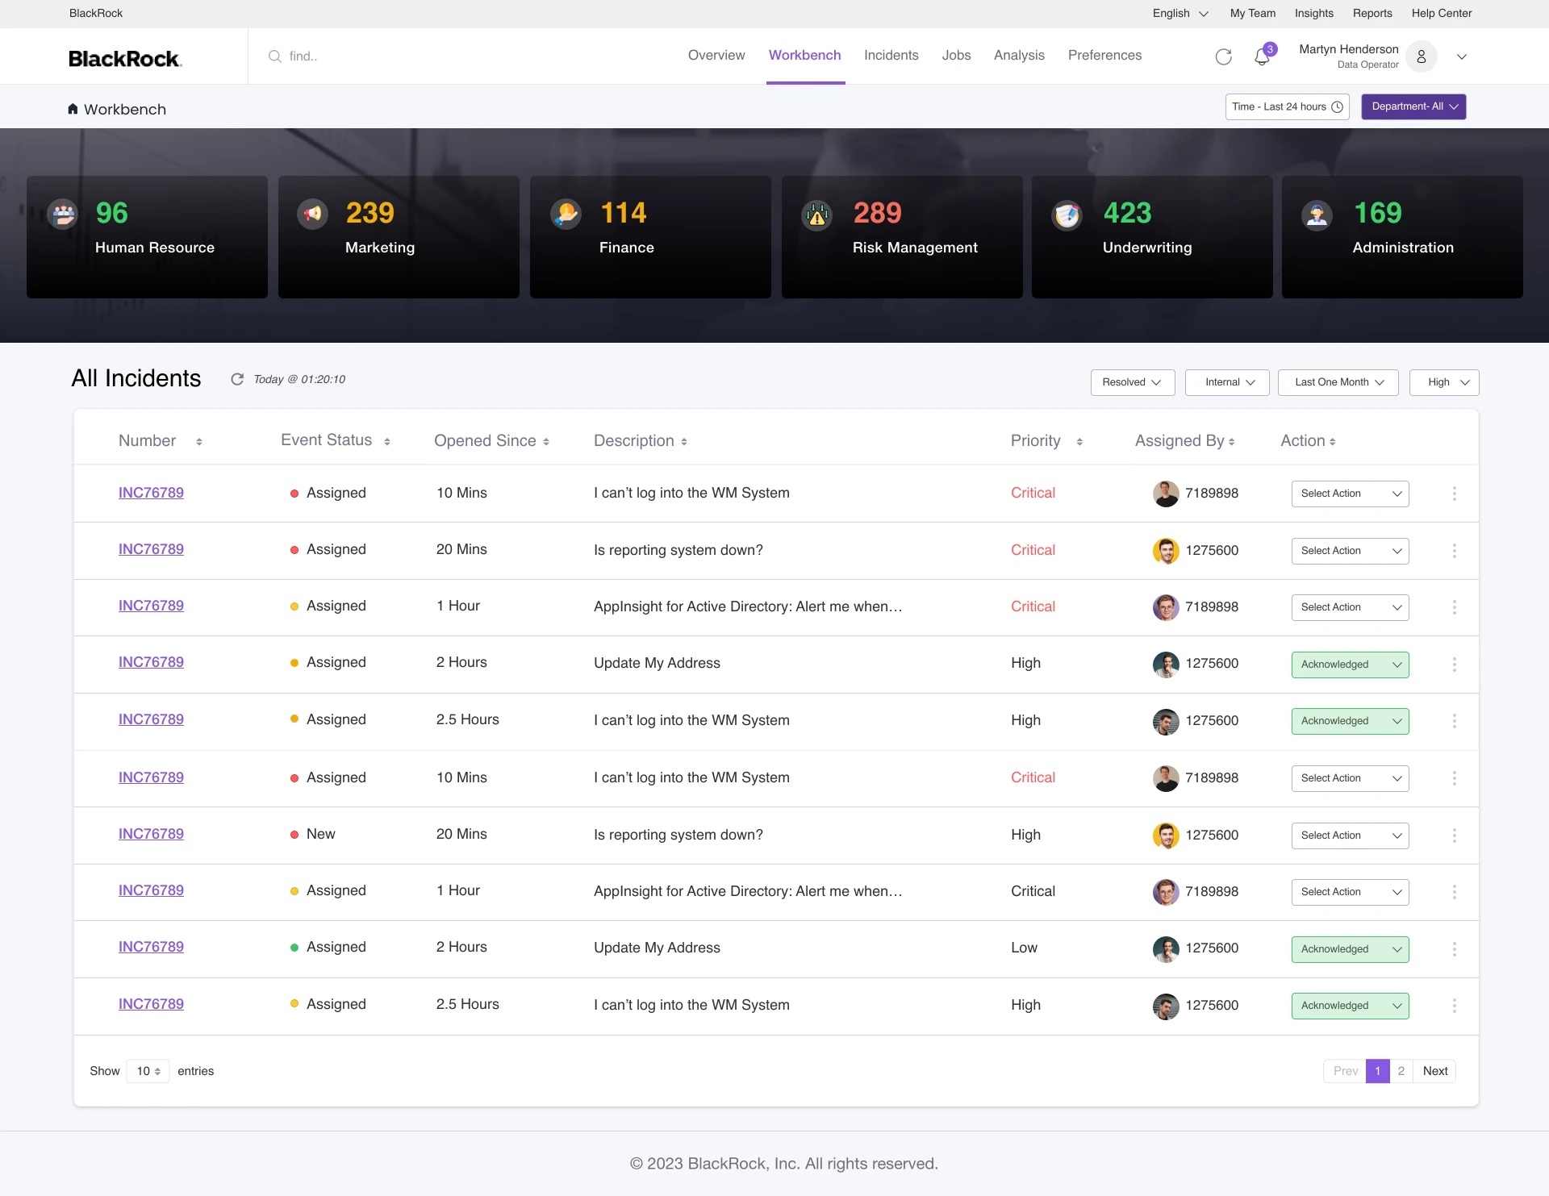Open the Underwriting 423 card
Image resolution: width=1549 pixels, height=1196 pixels.
1152,237
